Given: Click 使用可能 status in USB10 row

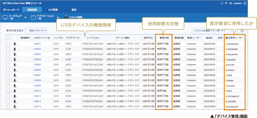Looking at the screenshot, I should pyautogui.click(x=162, y=91).
